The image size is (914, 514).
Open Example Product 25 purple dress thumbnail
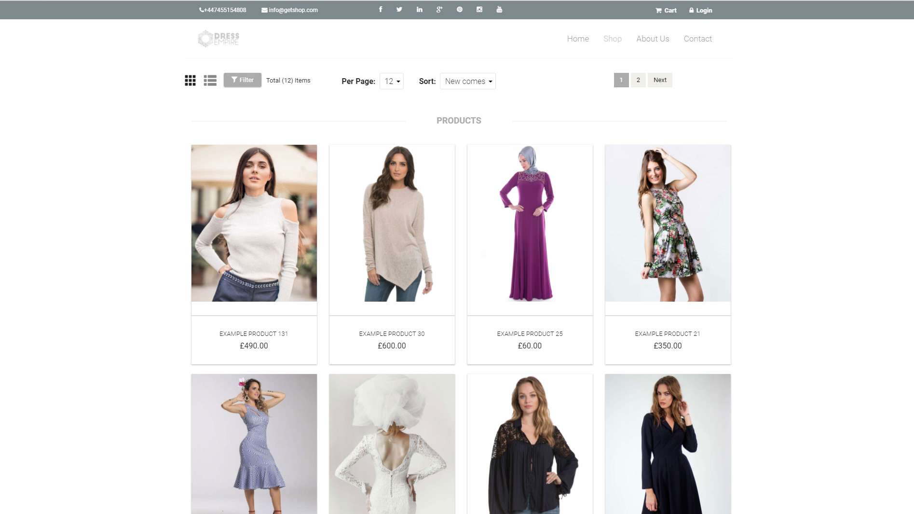[530, 223]
